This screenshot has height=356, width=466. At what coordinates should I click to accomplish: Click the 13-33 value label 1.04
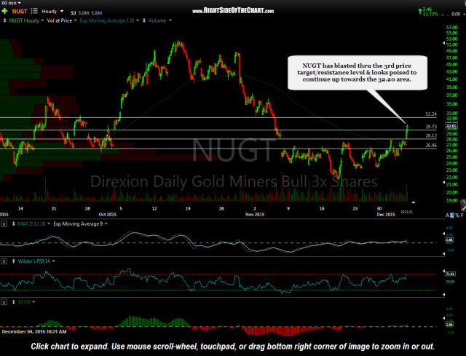click(449, 325)
